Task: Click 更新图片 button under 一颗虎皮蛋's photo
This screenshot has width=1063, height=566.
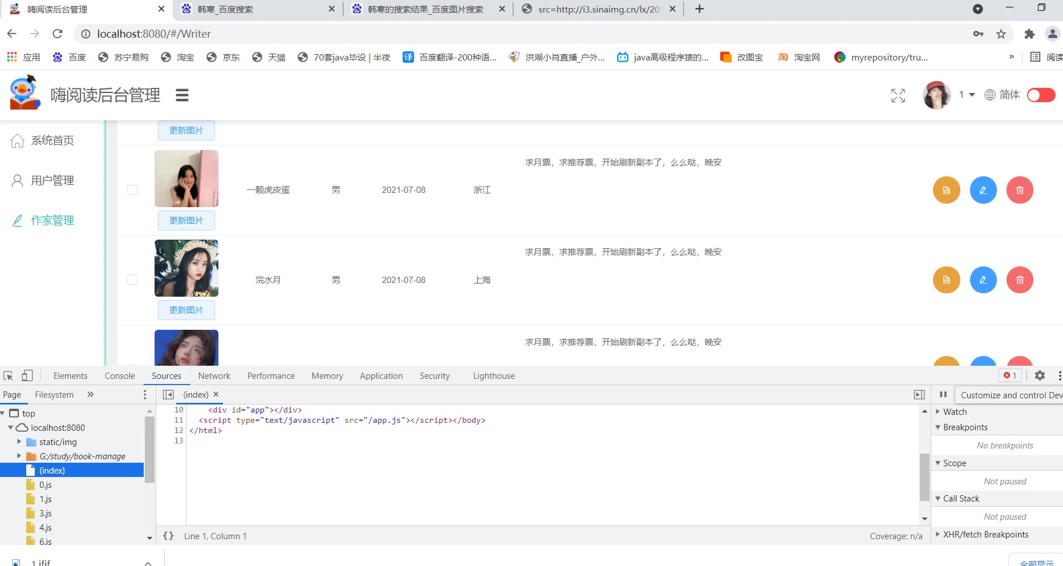Action: click(186, 220)
